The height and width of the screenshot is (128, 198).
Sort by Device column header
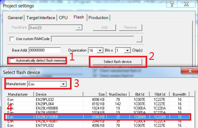(59, 94)
